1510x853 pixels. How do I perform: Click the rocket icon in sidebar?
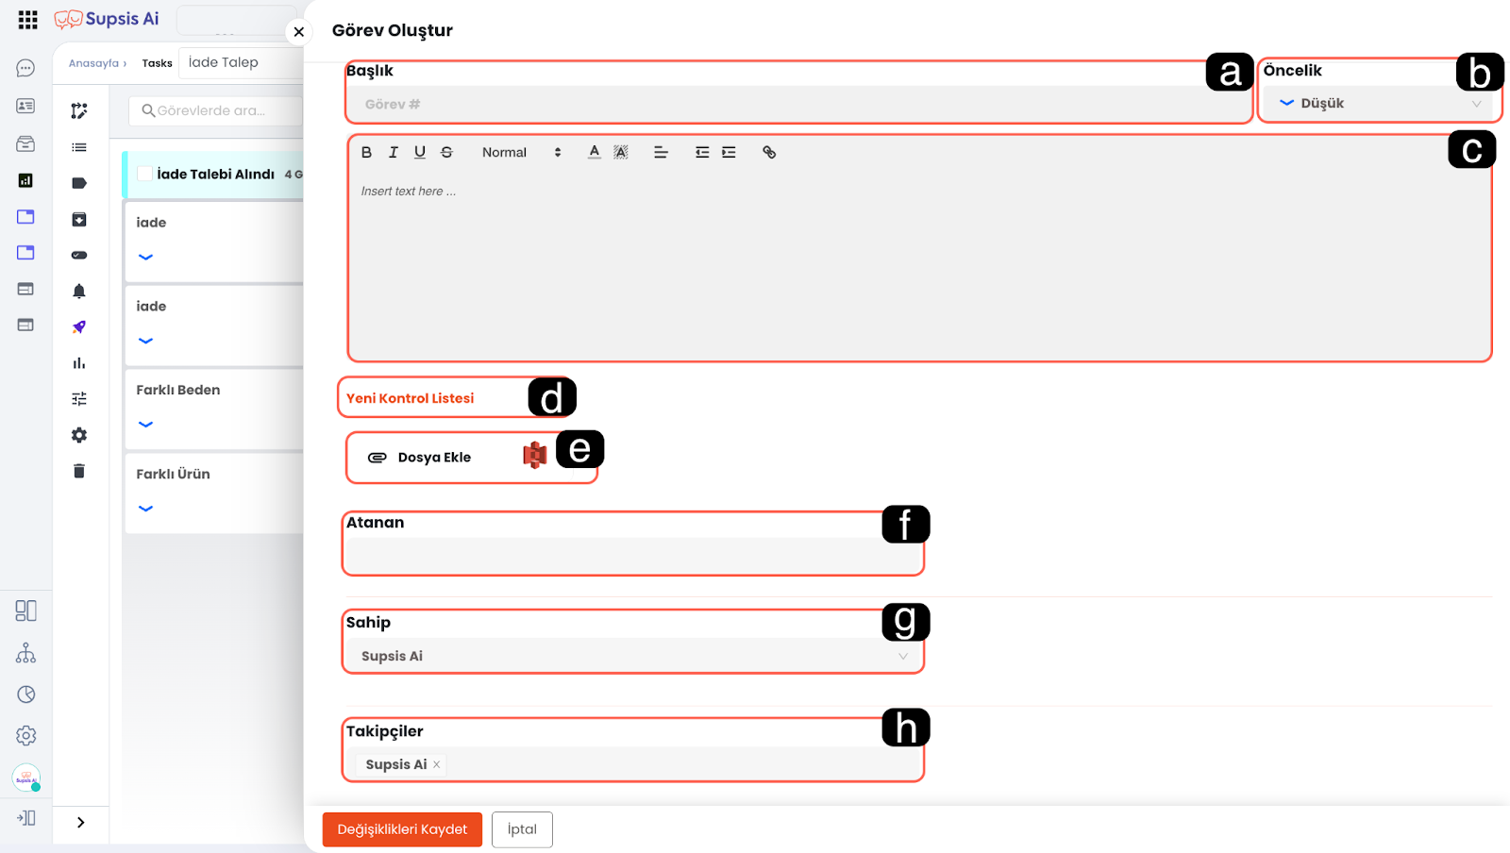(79, 327)
